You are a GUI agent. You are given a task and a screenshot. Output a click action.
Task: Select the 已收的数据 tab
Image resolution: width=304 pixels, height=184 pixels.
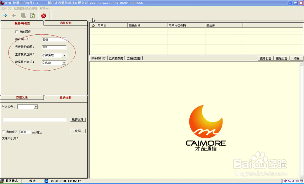116,58
